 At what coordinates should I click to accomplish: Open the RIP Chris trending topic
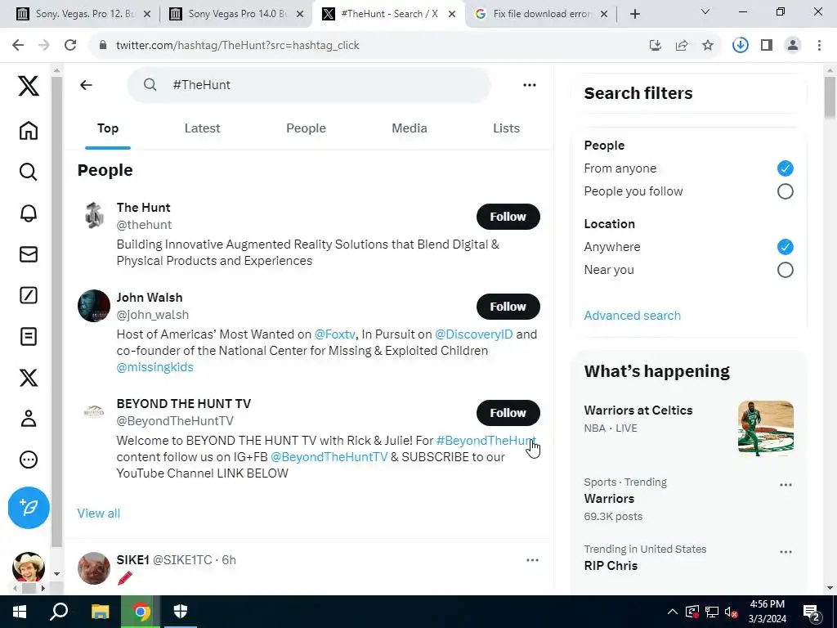[611, 566]
